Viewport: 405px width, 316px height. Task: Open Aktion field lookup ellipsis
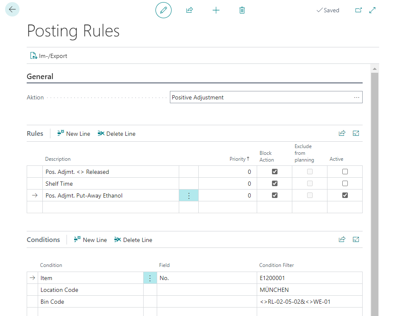pyautogui.click(x=357, y=97)
